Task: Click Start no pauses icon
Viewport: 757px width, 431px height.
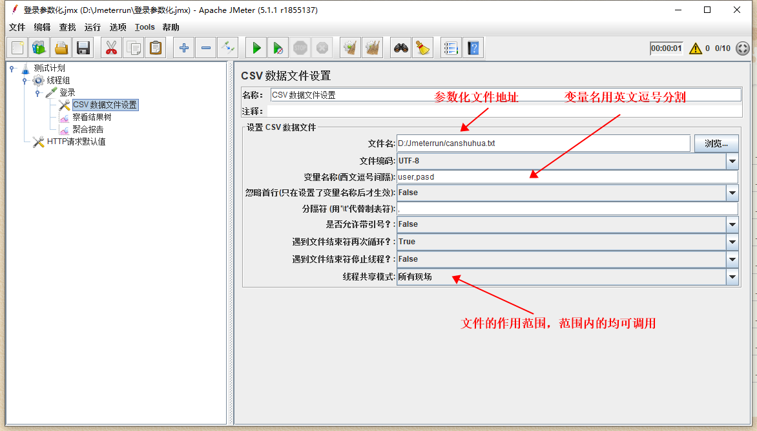Action: click(278, 48)
